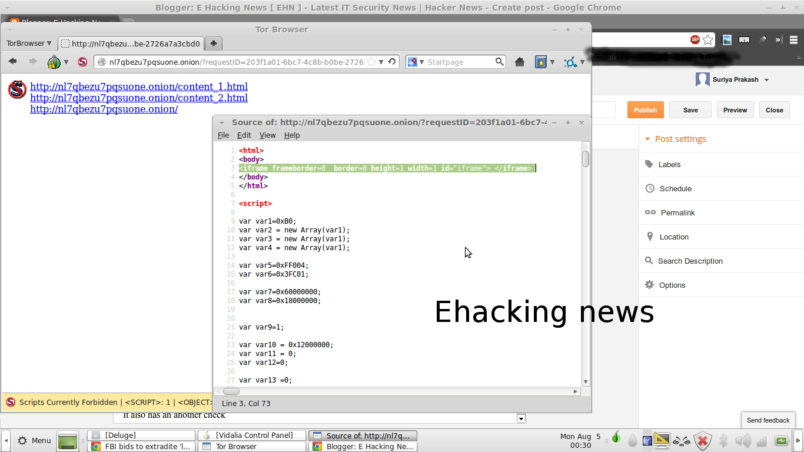This screenshot has width=804, height=452.
Task: Click Send feedback button in Blogger
Action: coord(768,420)
